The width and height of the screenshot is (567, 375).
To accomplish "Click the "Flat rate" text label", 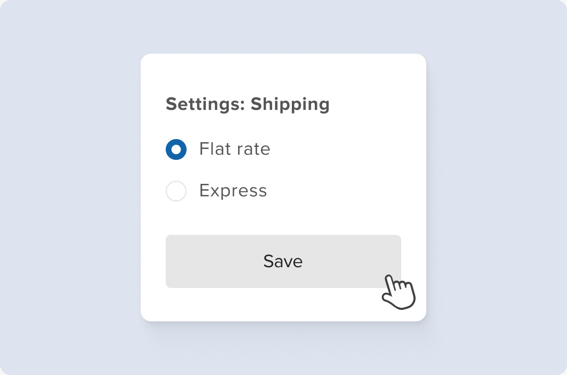I will 235,149.
